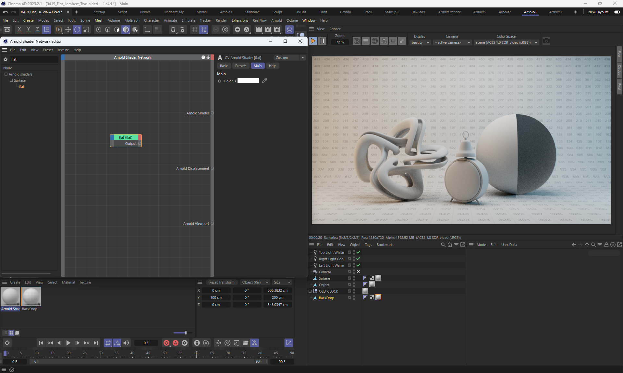Viewport: 623px width, 373px height.
Task: Pick color with the eyedropper icon
Action: pyautogui.click(x=264, y=81)
